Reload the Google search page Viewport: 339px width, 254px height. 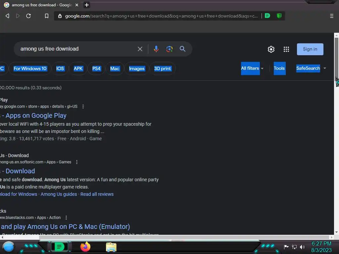point(28,16)
